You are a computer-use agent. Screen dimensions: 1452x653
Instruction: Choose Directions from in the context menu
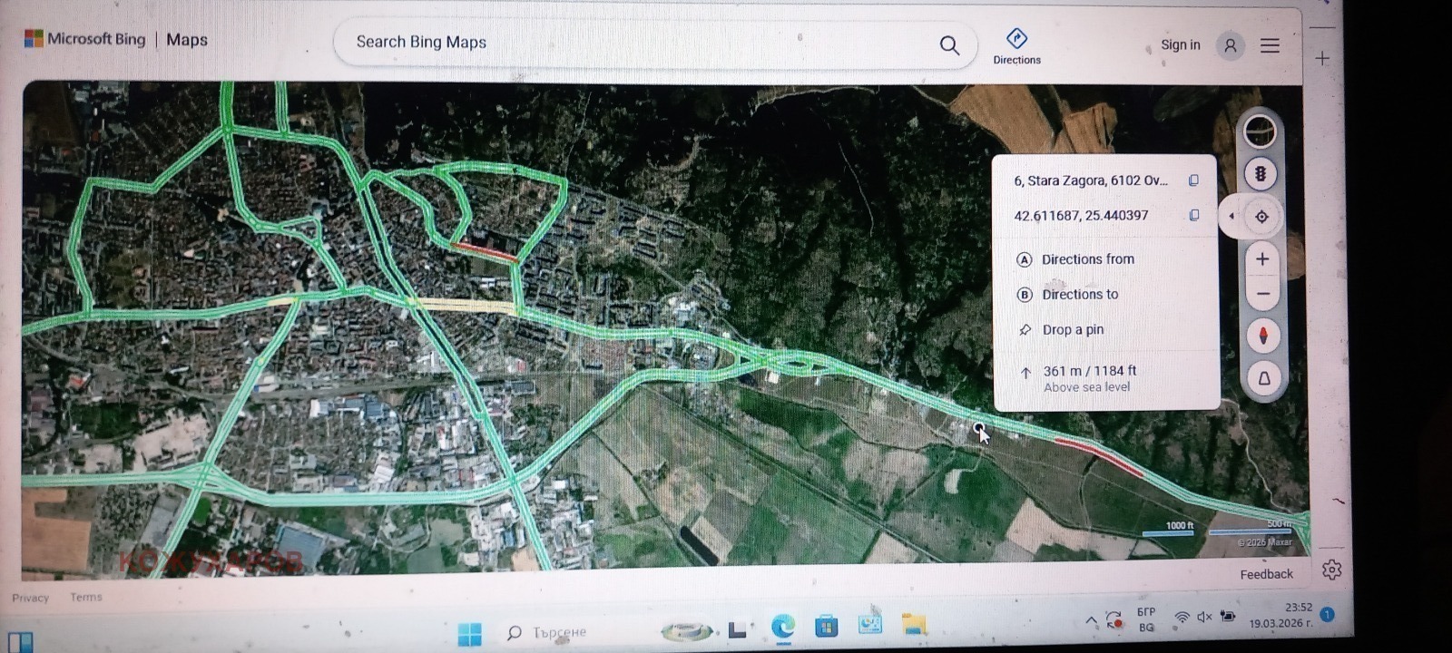tap(1087, 259)
